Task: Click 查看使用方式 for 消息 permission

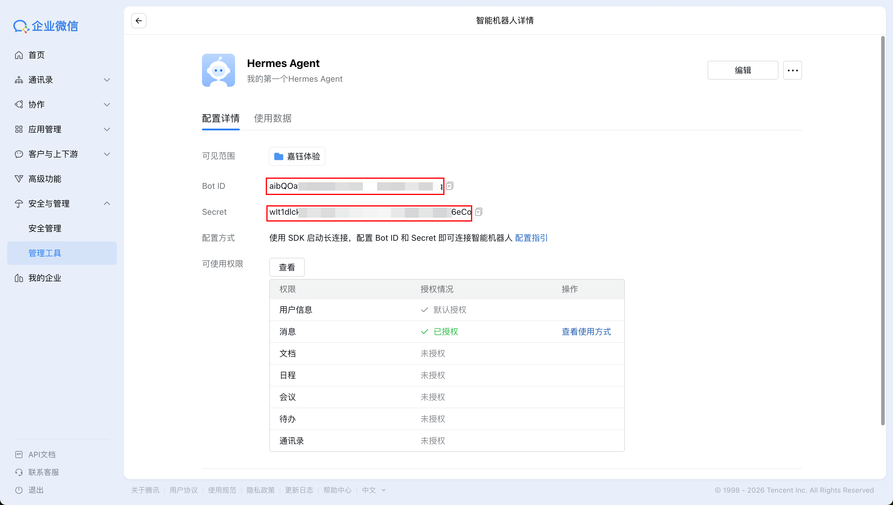Action: (586, 332)
